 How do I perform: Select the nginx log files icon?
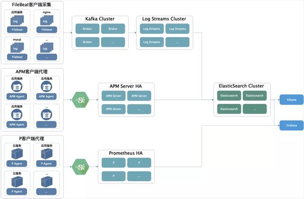pyautogui.click(x=46, y=21)
